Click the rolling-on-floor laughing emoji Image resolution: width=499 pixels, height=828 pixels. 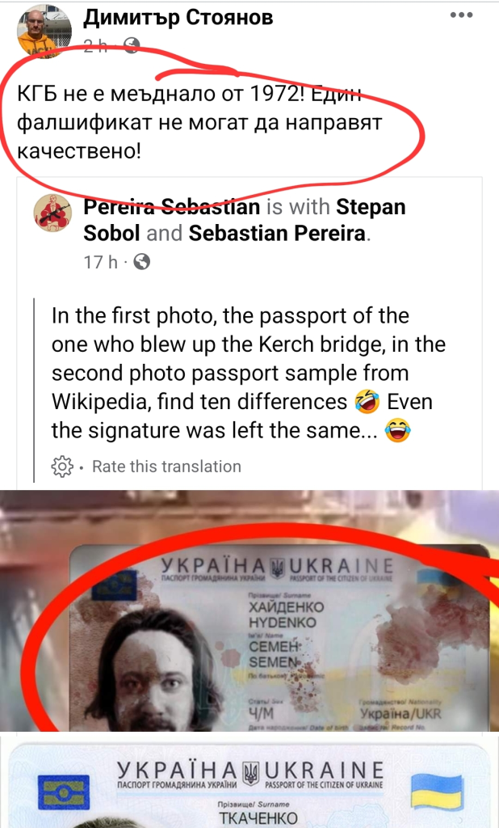click(x=367, y=402)
